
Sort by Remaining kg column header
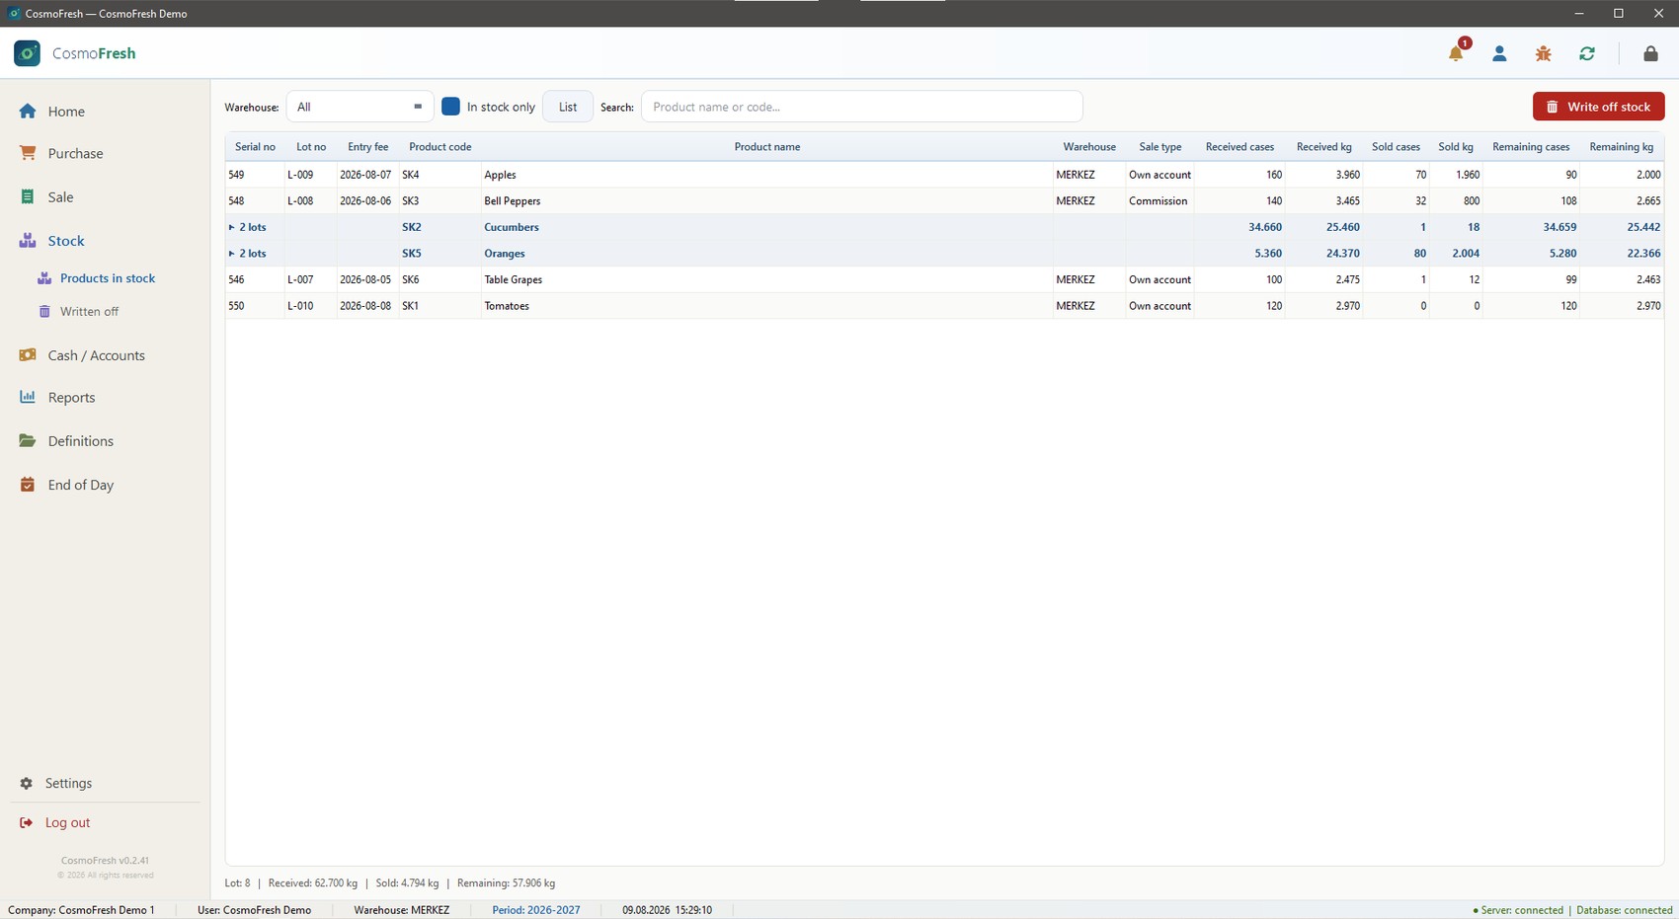1621,147
